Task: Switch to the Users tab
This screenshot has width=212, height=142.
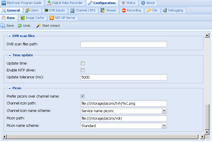Action: pos(32,10)
